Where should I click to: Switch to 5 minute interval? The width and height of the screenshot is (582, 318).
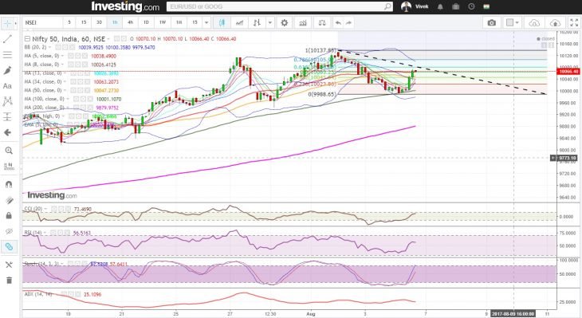[x=69, y=22]
